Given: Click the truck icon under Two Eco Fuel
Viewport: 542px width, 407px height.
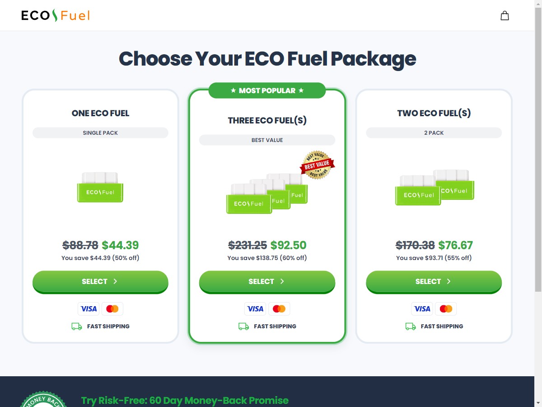Looking at the screenshot, I should [411, 326].
